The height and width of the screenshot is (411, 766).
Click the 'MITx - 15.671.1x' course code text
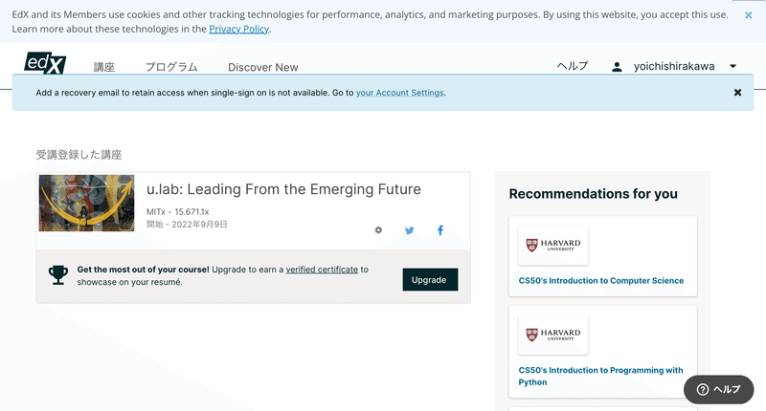tap(178, 212)
